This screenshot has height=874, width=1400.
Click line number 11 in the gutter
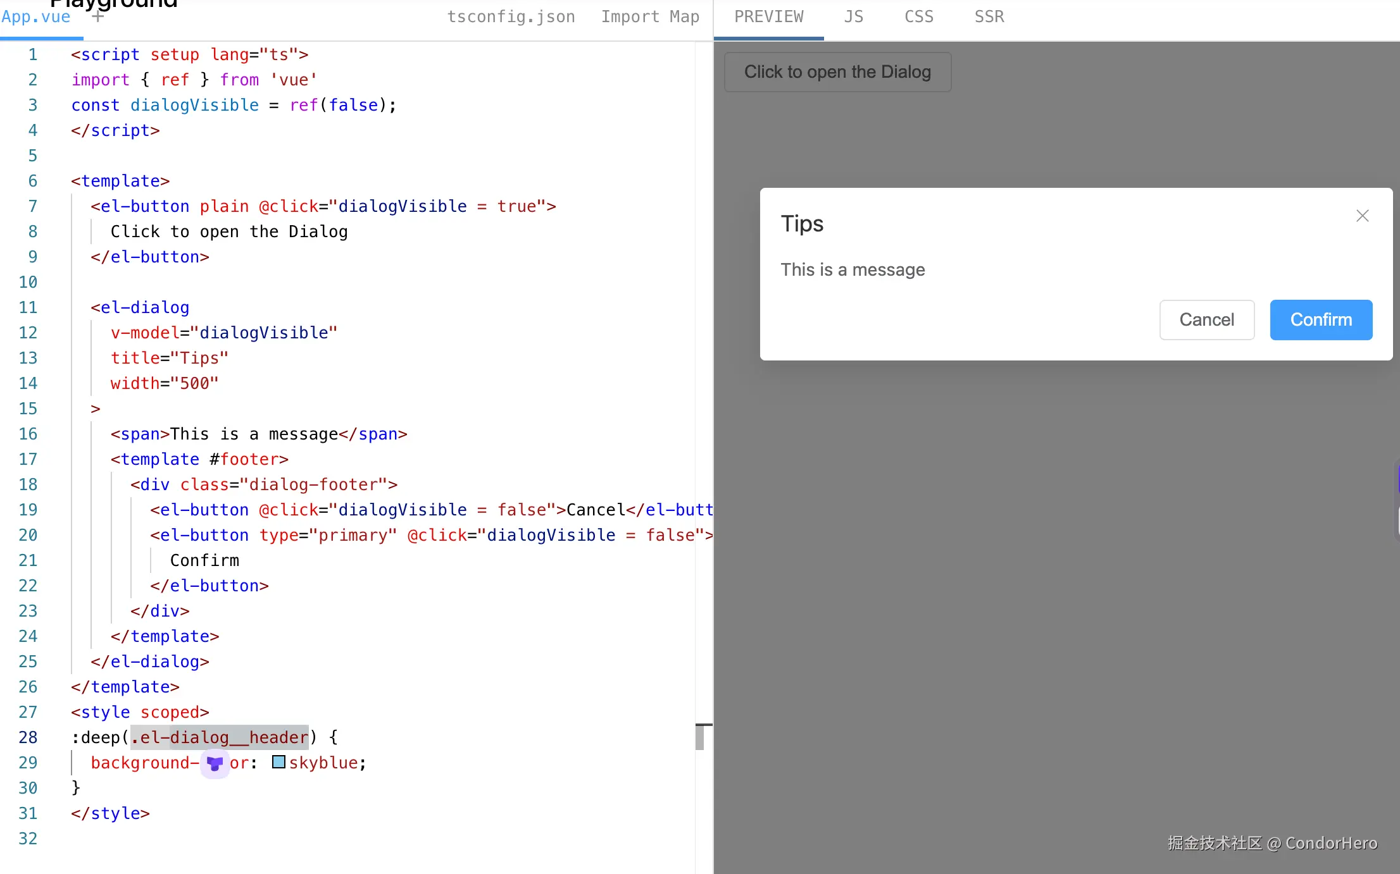tap(28, 307)
